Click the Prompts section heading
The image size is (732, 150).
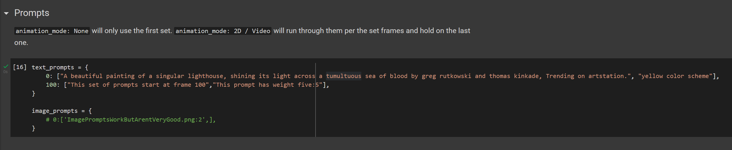click(x=31, y=13)
